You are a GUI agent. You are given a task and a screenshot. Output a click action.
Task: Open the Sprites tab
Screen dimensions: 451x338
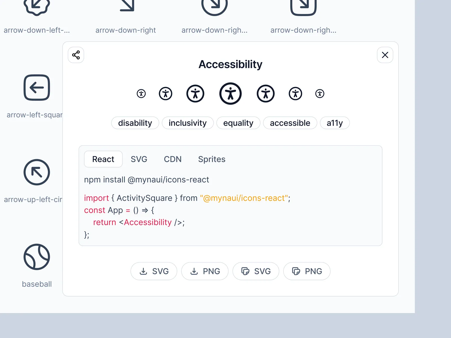click(212, 159)
